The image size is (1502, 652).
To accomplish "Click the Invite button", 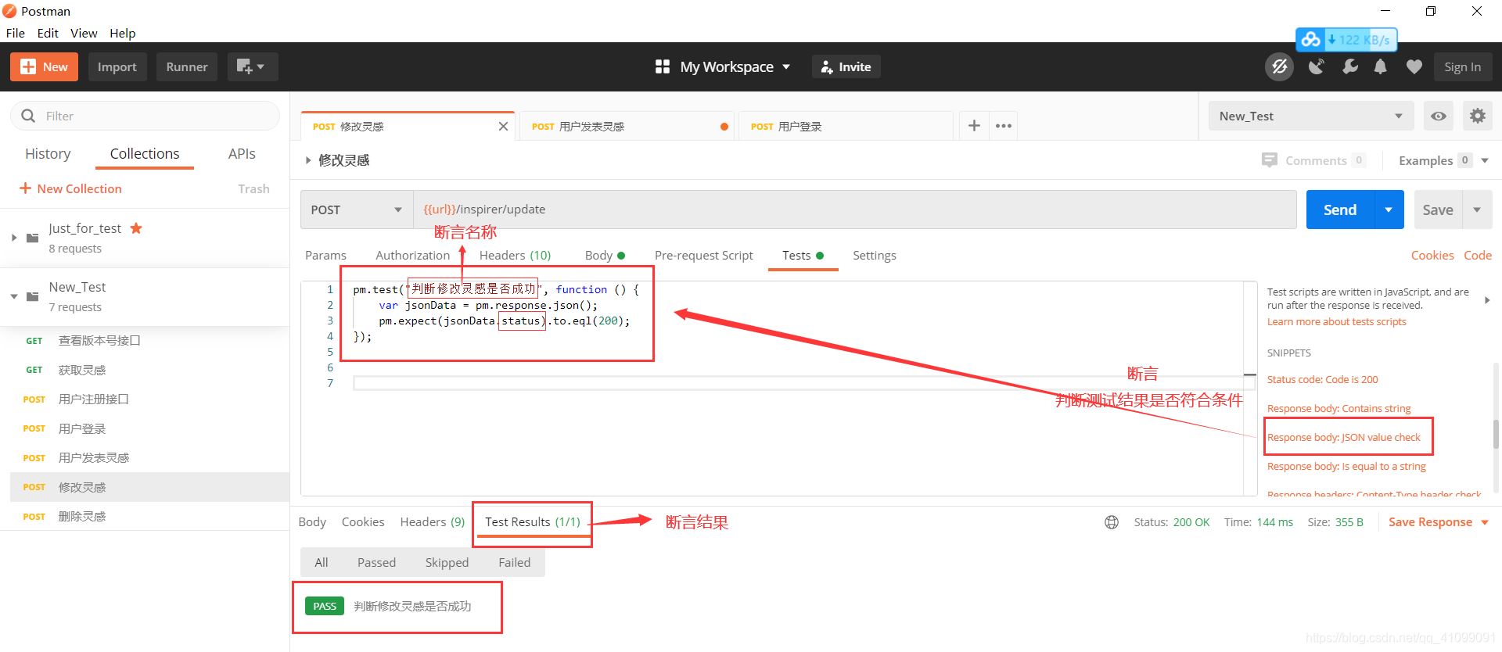I will pos(846,66).
